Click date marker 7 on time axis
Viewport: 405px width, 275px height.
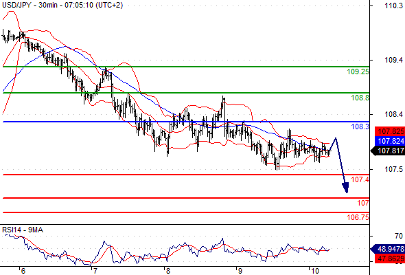pos(95,271)
